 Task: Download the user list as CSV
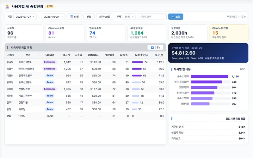tap(155, 48)
